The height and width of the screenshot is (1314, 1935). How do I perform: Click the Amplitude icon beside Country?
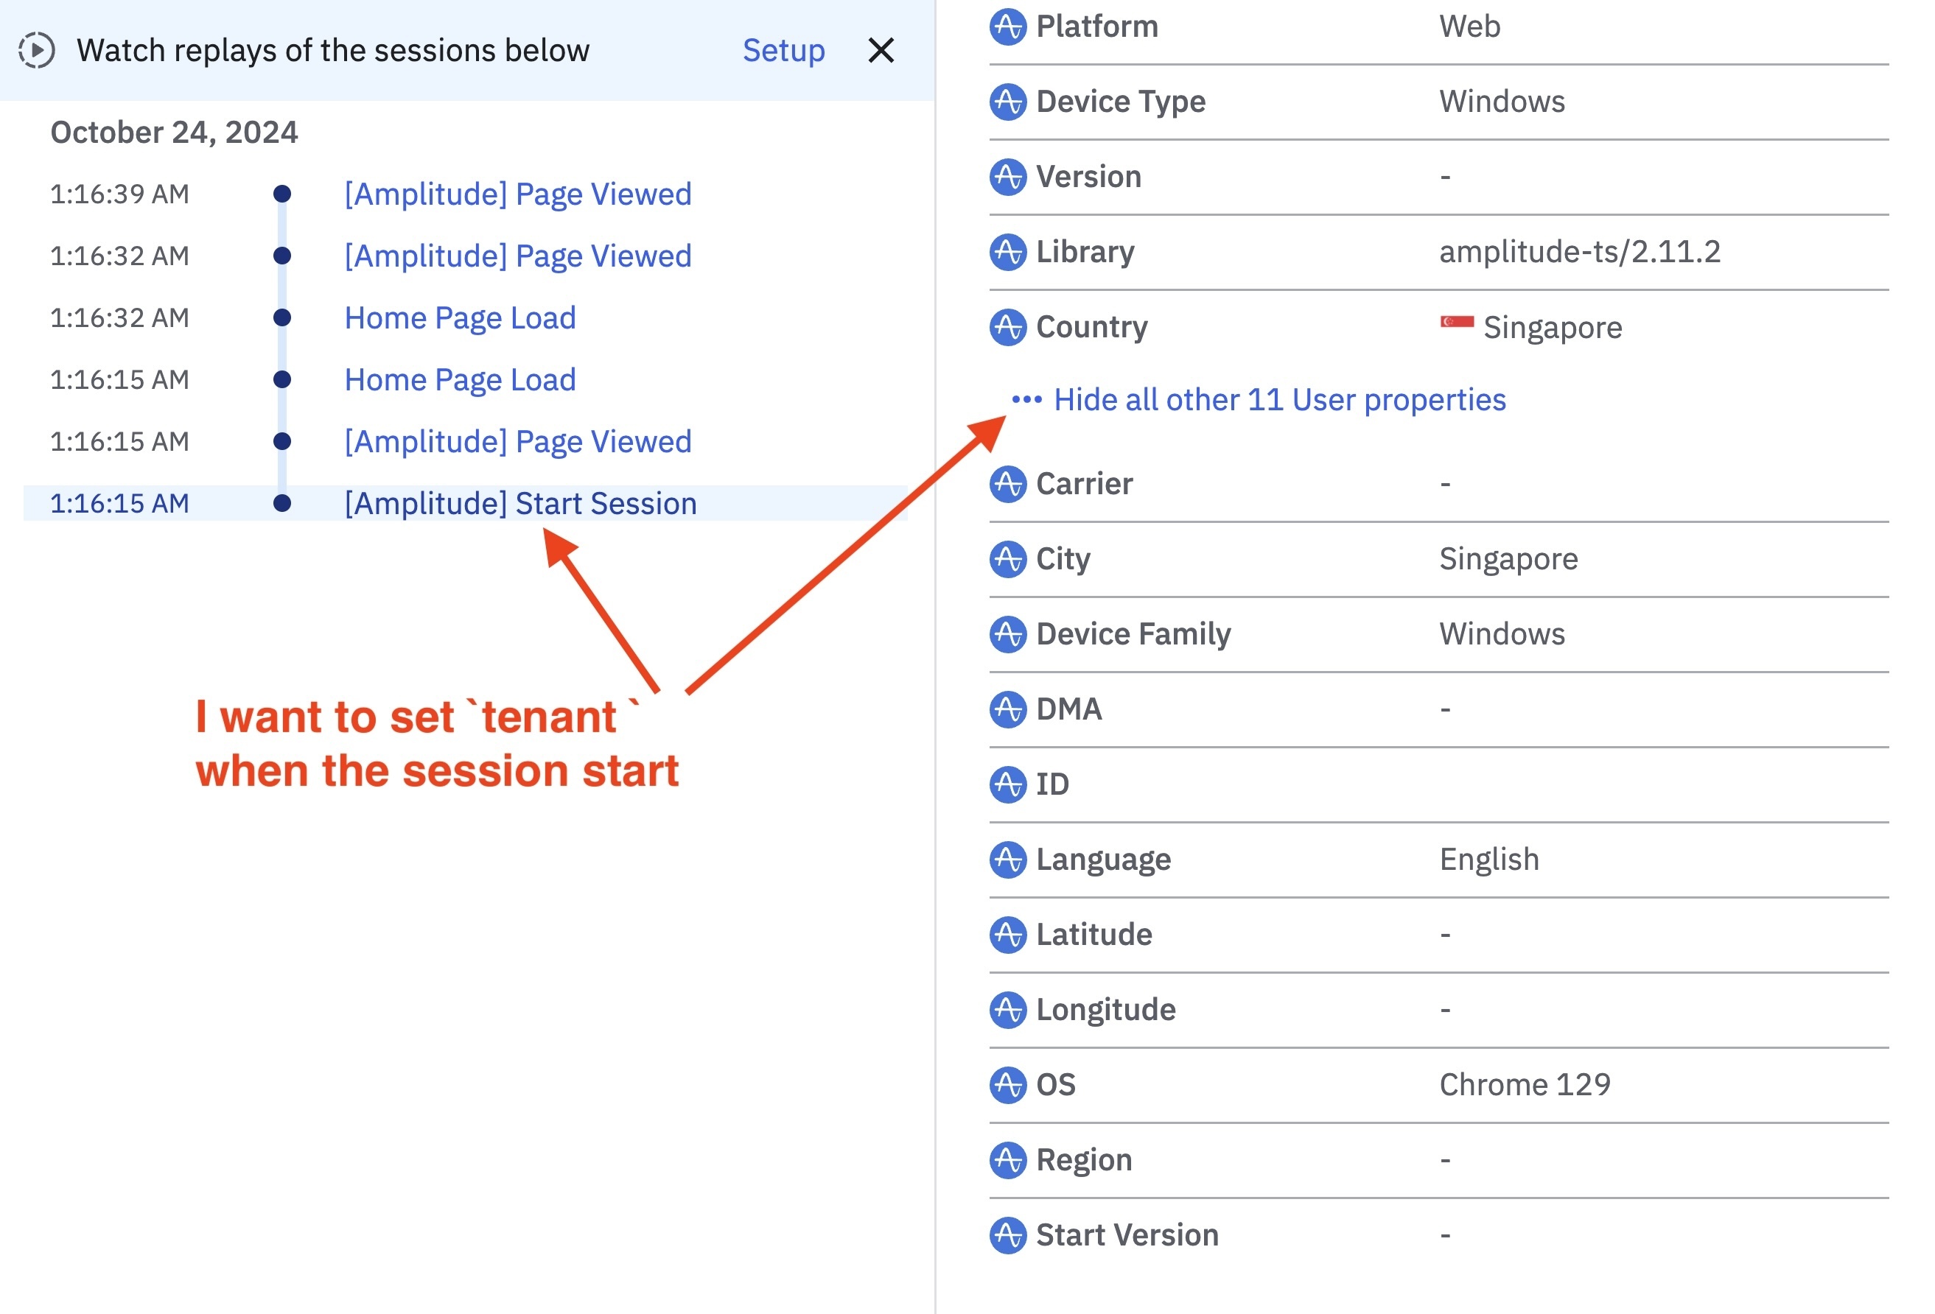(1007, 327)
